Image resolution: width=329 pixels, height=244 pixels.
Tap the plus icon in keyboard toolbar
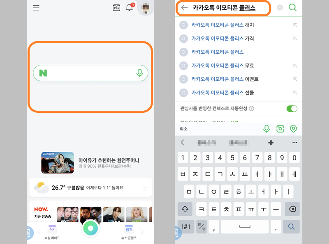pos(271,143)
